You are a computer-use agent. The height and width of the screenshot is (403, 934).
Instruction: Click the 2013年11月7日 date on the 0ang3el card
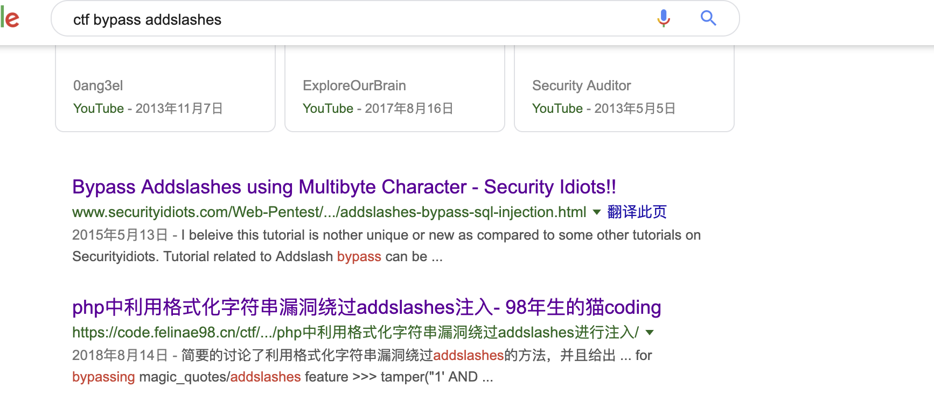[179, 109]
